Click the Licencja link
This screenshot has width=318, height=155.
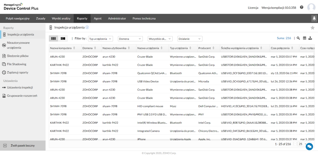253,7
